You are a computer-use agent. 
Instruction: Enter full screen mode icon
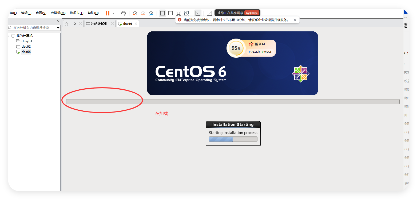click(178, 13)
